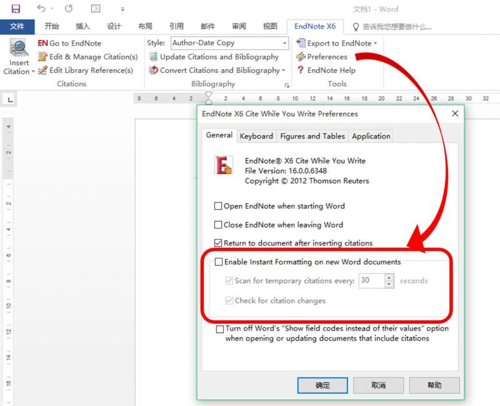Open Preferences in the Tools group

pyautogui.click(x=321, y=57)
